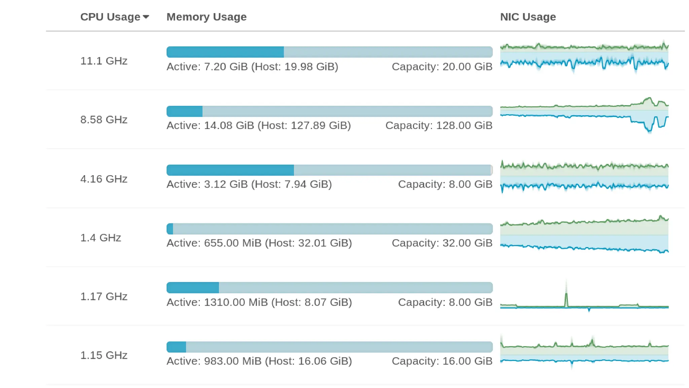The width and height of the screenshot is (689, 388).
Task: Select the 11.1 GHz CPU usage value
Action: [104, 61]
